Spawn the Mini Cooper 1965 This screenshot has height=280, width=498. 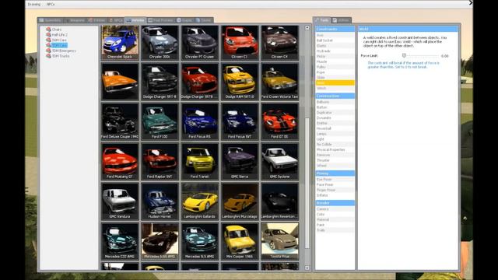pyautogui.click(x=240, y=242)
